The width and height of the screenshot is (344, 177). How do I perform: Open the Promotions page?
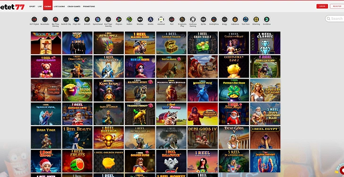[89, 7]
